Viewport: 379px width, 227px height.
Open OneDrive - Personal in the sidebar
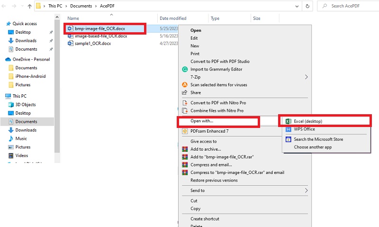point(31,59)
